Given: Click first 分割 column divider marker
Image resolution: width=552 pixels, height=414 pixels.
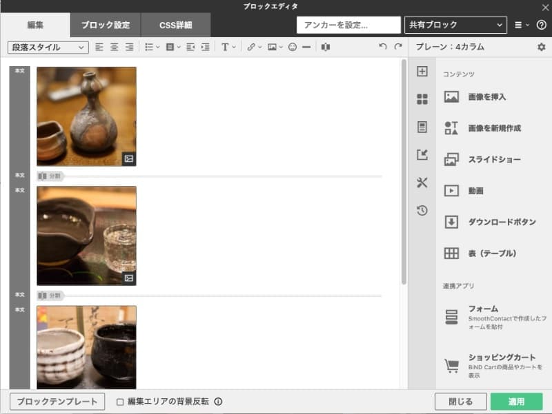Looking at the screenshot, I should (50, 176).
